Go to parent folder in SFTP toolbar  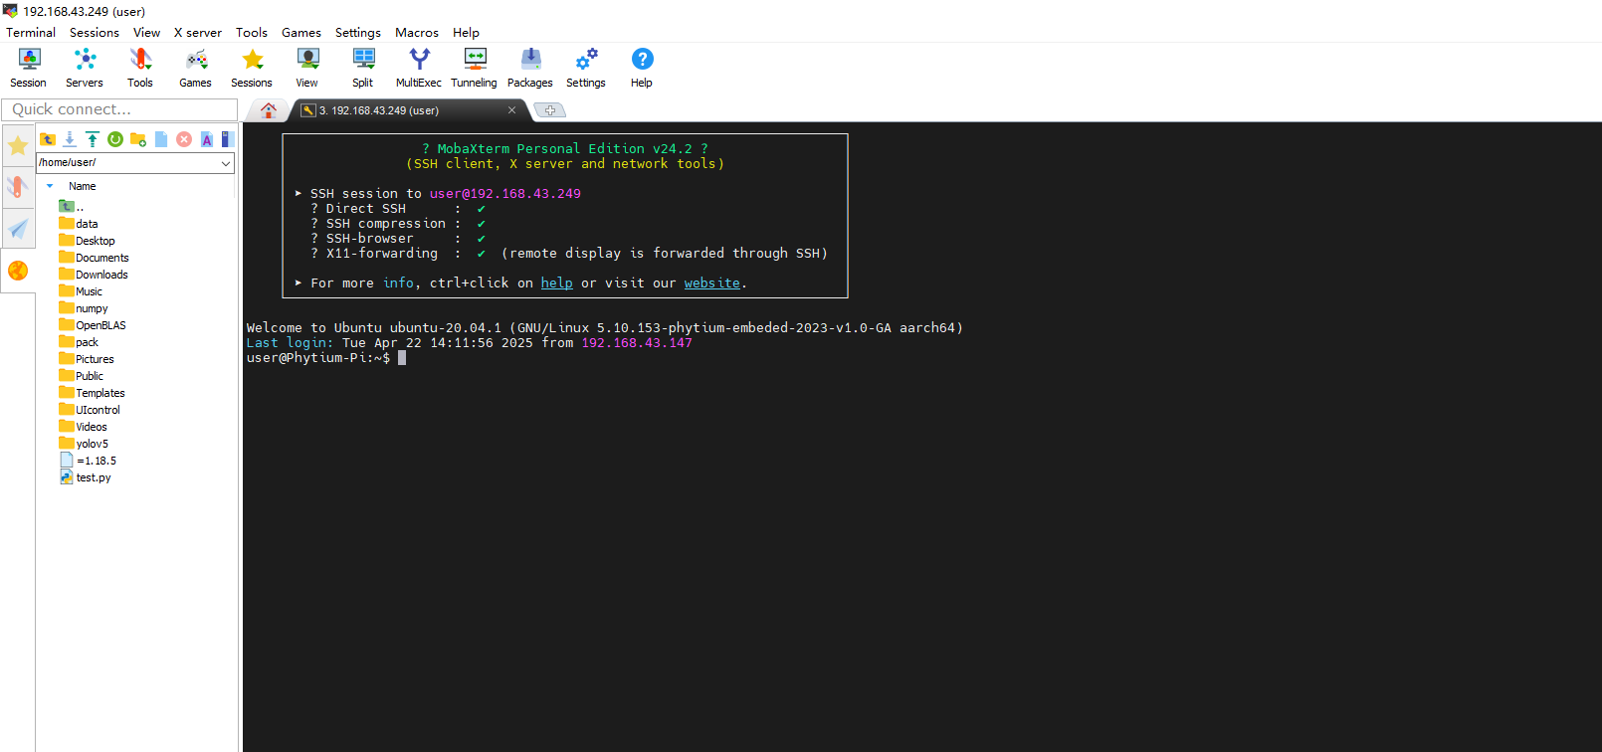[47, 139]
